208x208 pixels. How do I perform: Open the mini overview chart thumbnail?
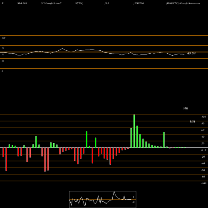pyautogui.click(x=103, y=199)
